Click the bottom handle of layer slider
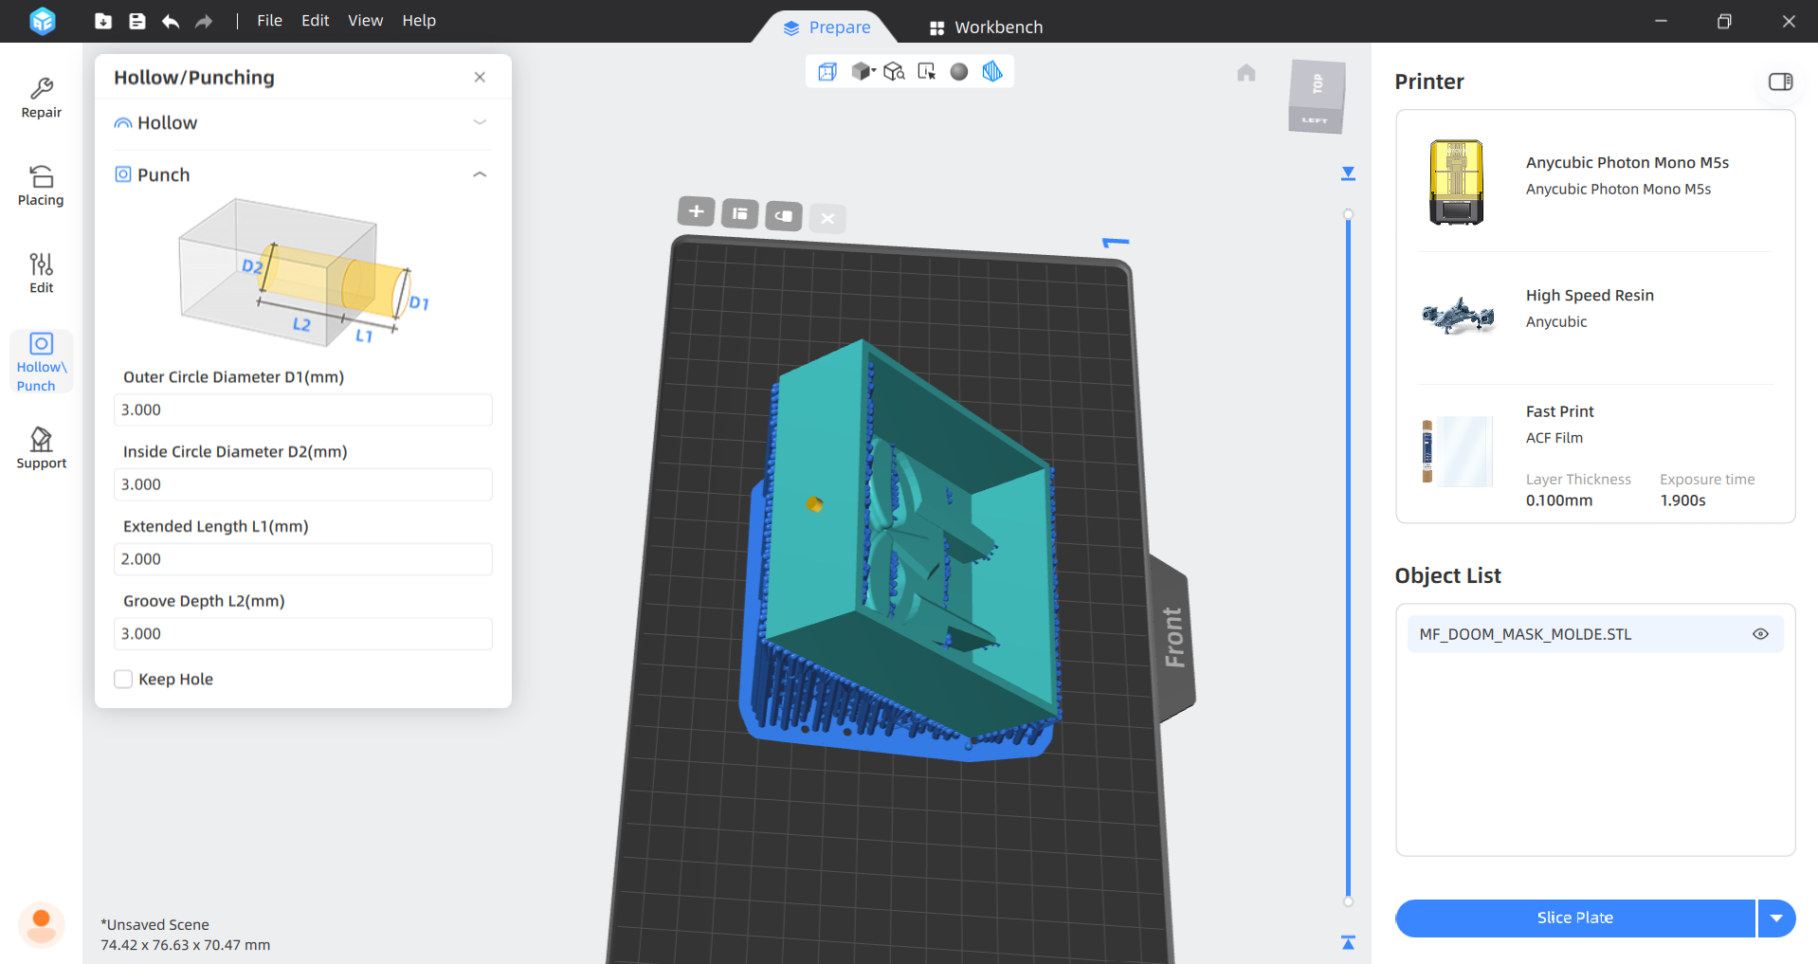 [1348, 901]
